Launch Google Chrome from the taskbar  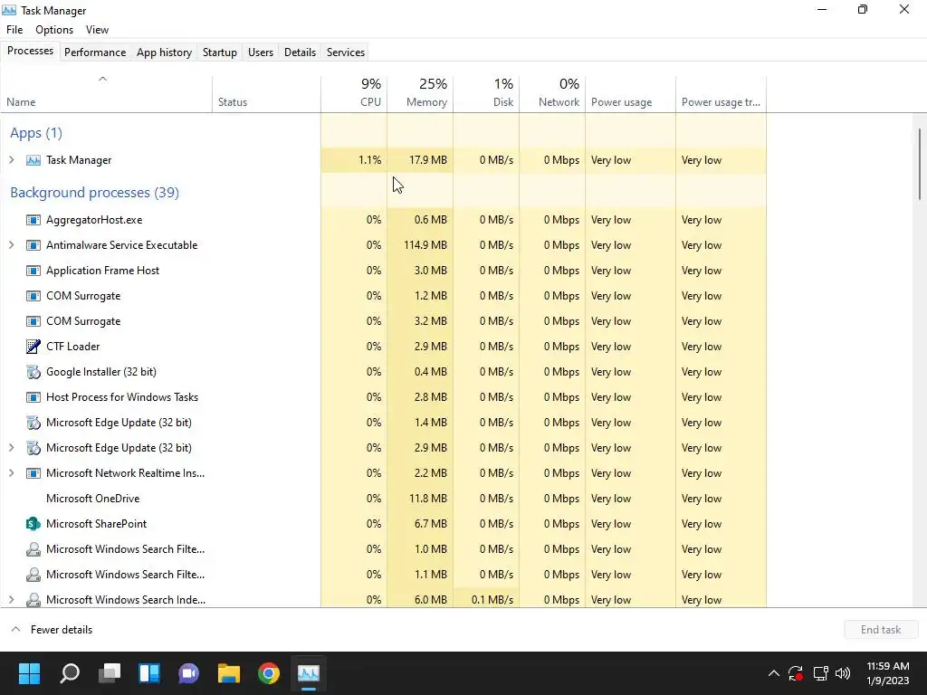[268, 673]
